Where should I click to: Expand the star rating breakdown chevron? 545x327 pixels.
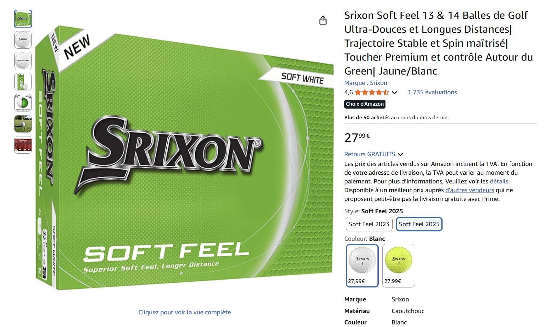click(395, 92)
